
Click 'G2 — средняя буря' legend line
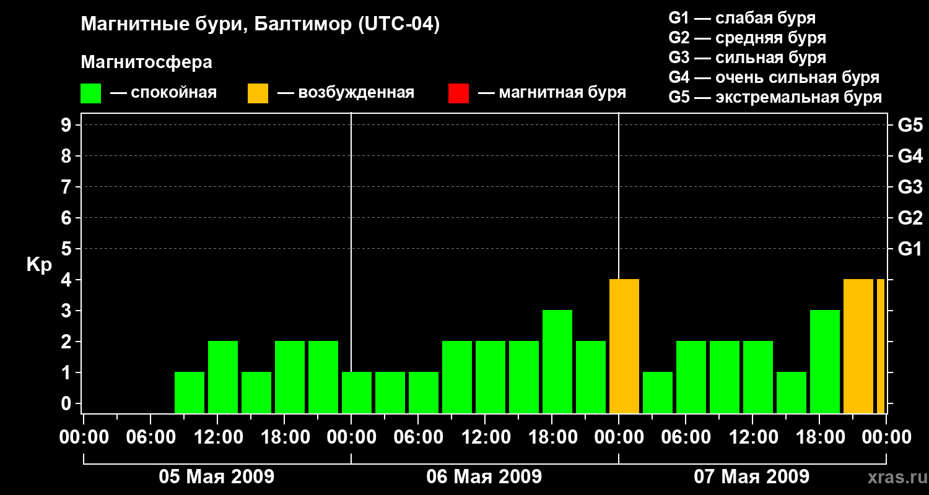(x=748, y=38)
